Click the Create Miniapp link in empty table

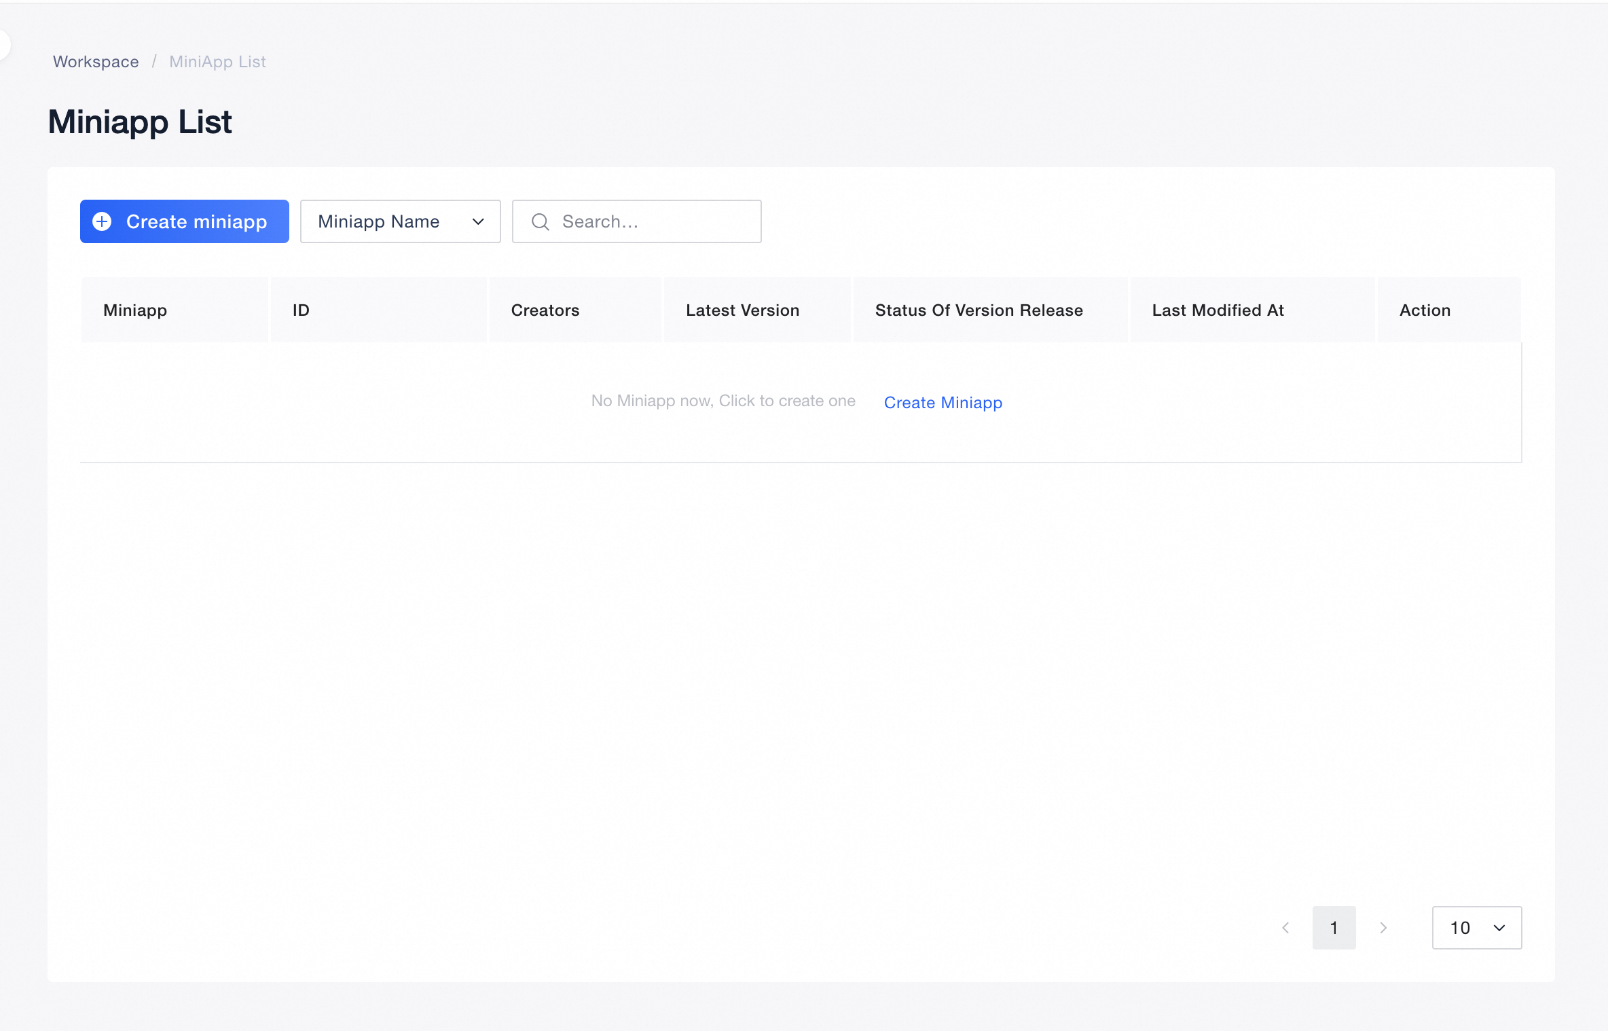(x=943, y=403)
